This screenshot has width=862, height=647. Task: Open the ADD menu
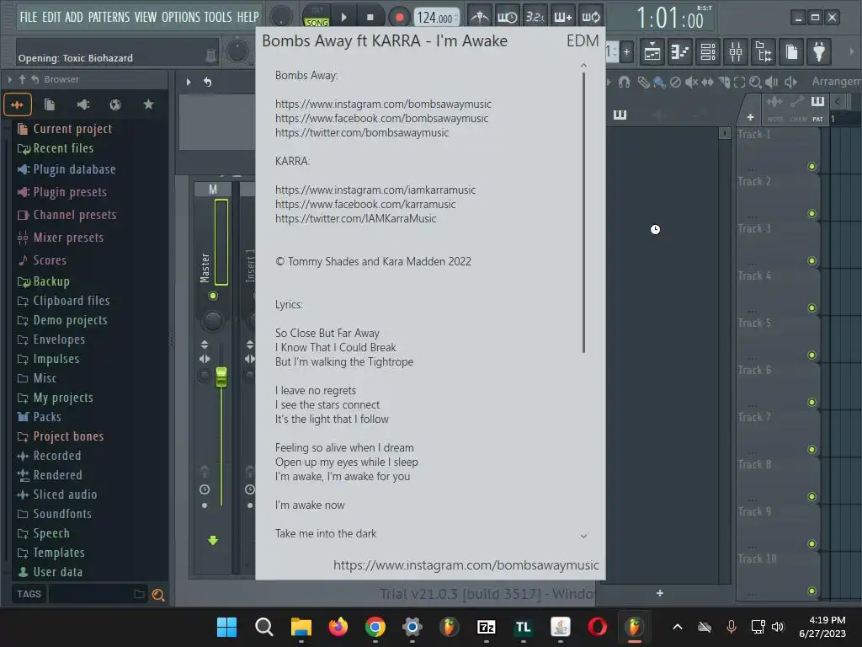(74, 17)
